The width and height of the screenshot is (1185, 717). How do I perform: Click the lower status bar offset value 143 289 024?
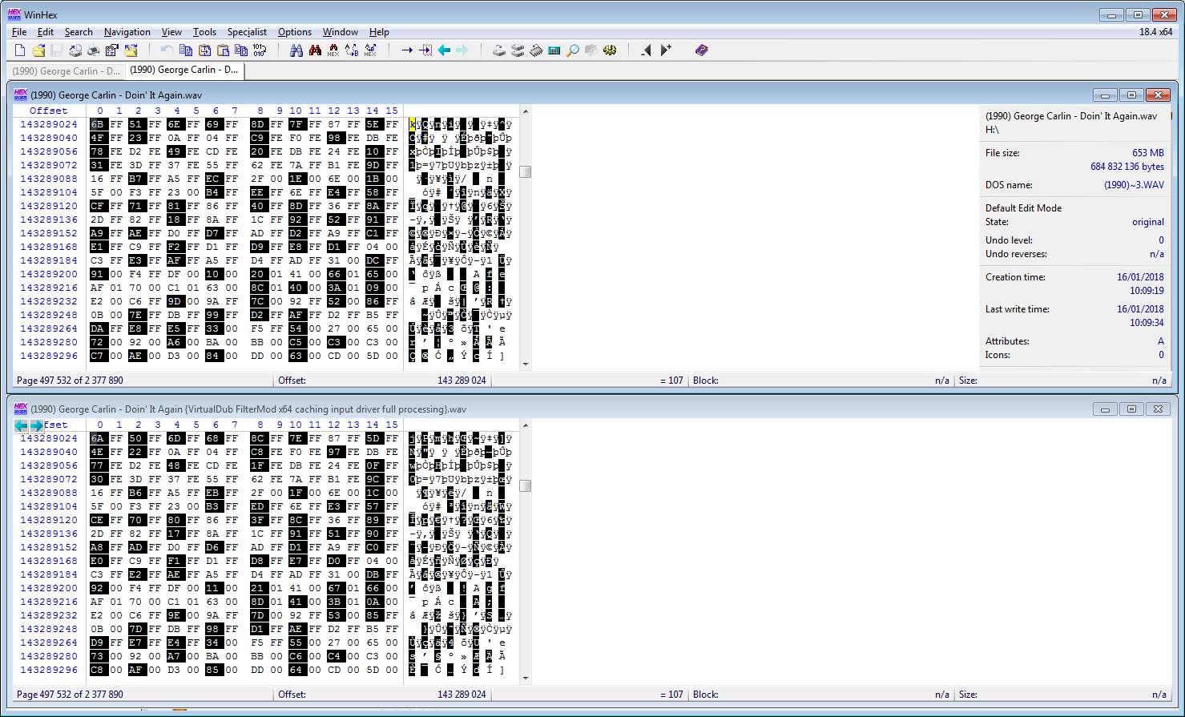click(462, 695)
